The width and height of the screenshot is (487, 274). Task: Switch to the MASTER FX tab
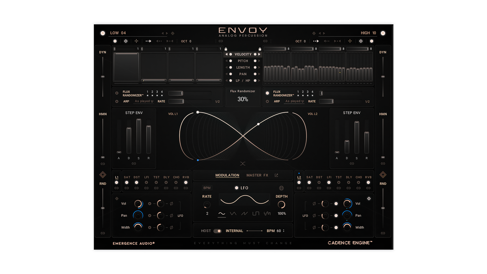tap(257, 175)
